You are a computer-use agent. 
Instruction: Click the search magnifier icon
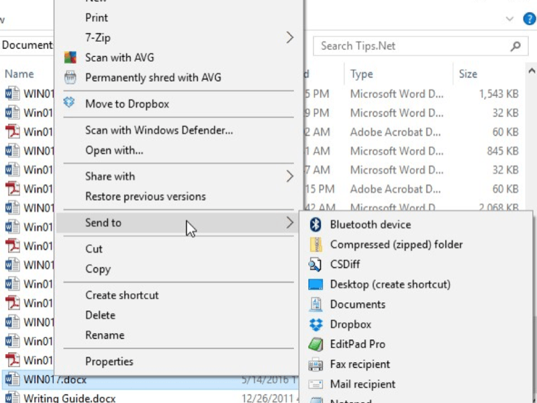[516, 46]
